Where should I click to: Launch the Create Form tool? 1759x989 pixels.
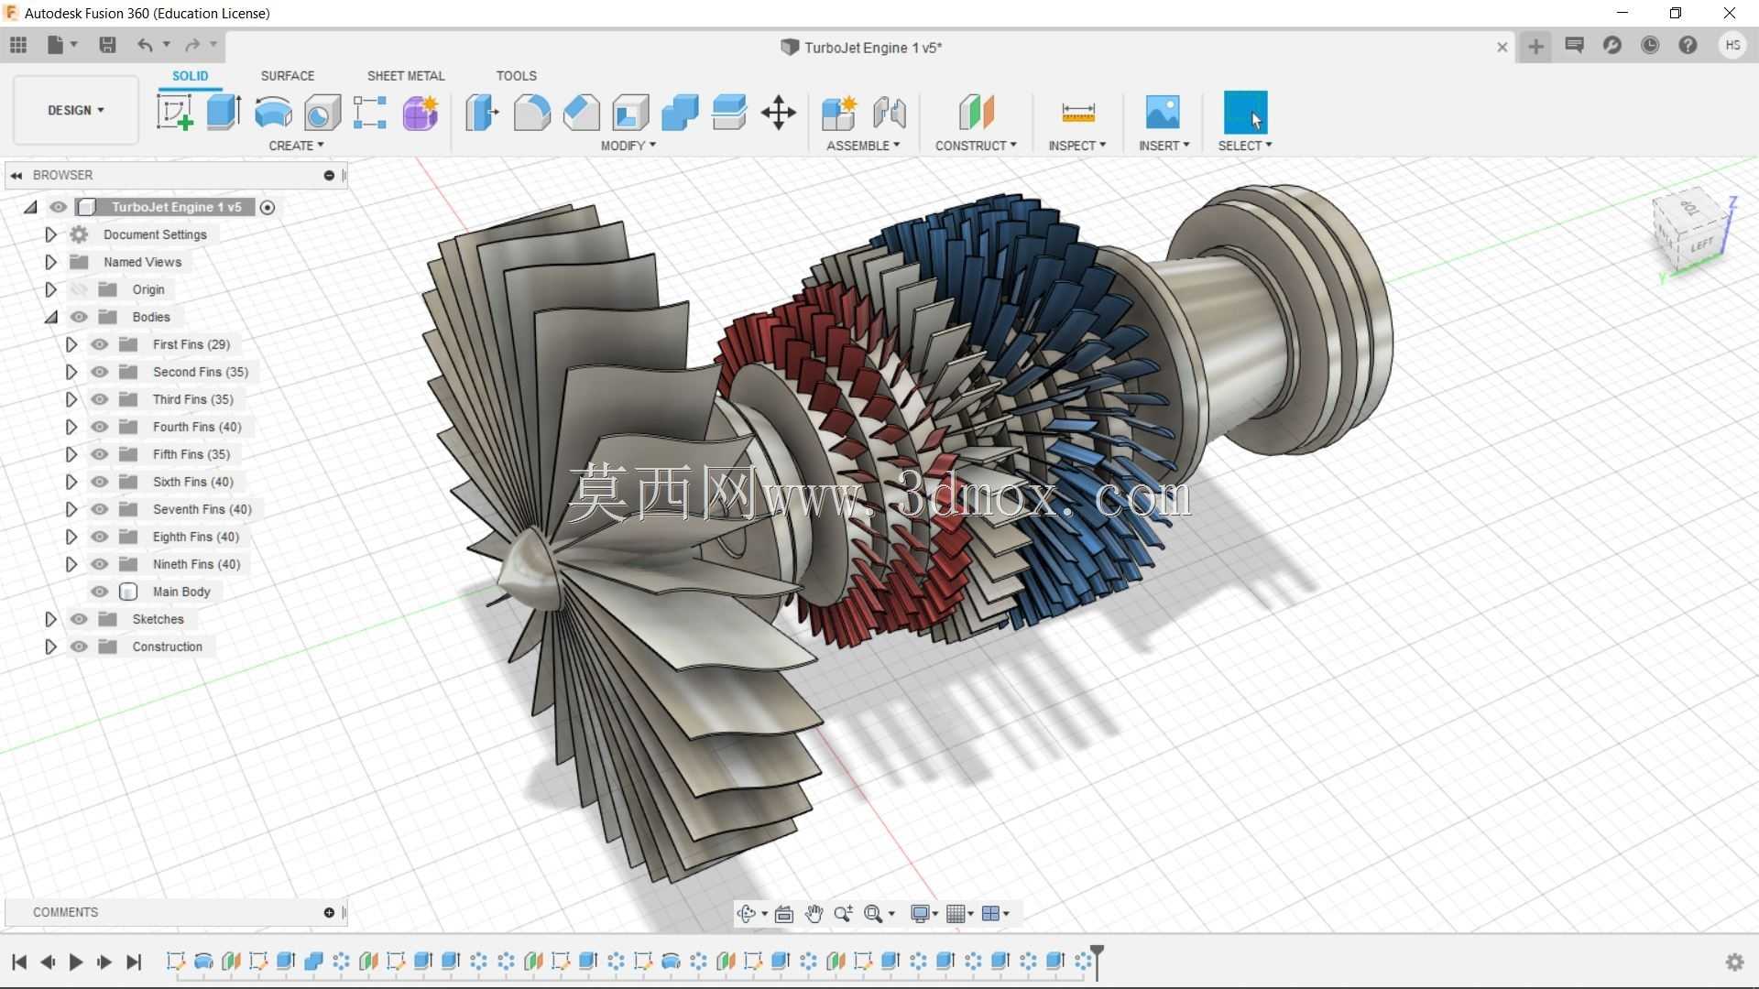coord(421,113)
